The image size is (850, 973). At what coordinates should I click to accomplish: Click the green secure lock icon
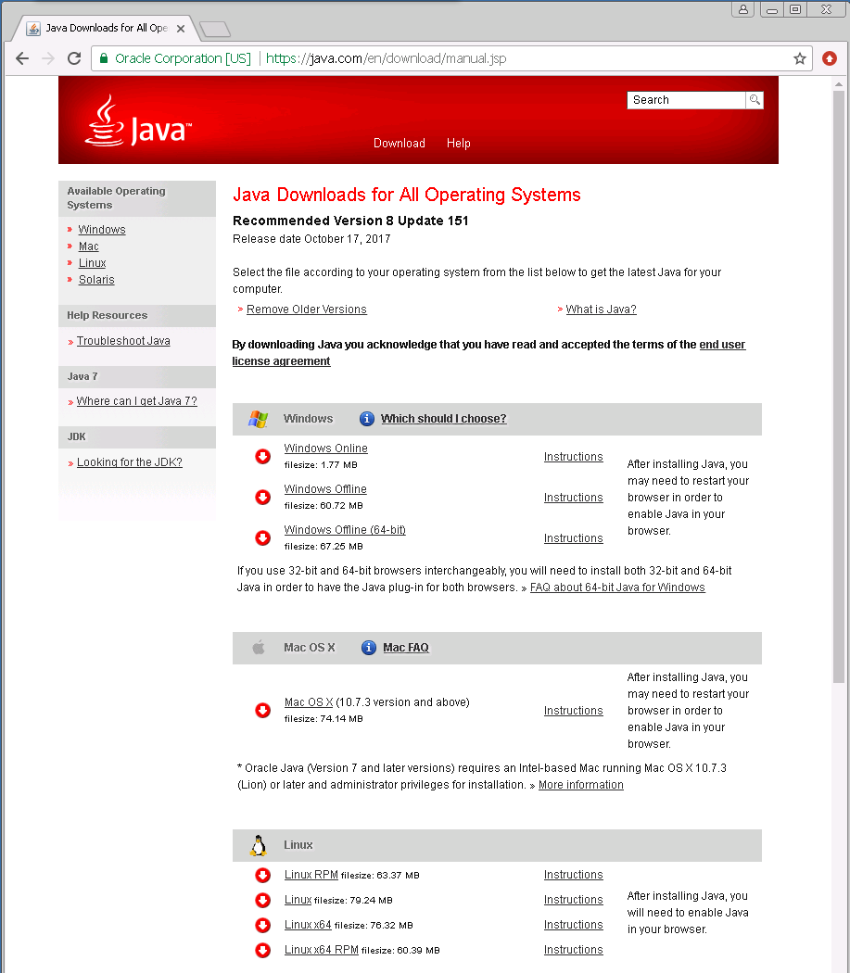pyautogui.click(x=104, y=58)
